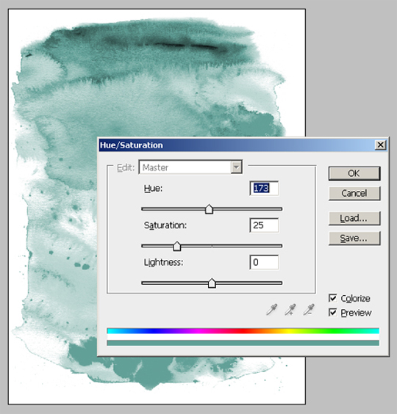The image size is (397, 414).
Task: Click the Hue slider handle
Action: coord(209,209)
